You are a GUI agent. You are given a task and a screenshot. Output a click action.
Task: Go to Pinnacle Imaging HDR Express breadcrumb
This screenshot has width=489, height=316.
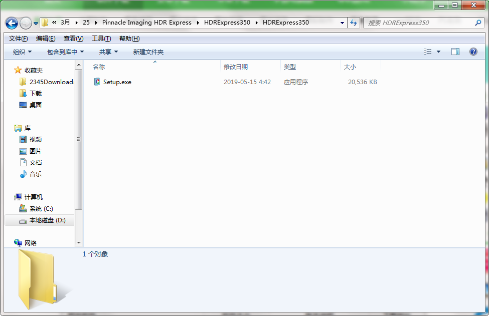coord(147,23)
